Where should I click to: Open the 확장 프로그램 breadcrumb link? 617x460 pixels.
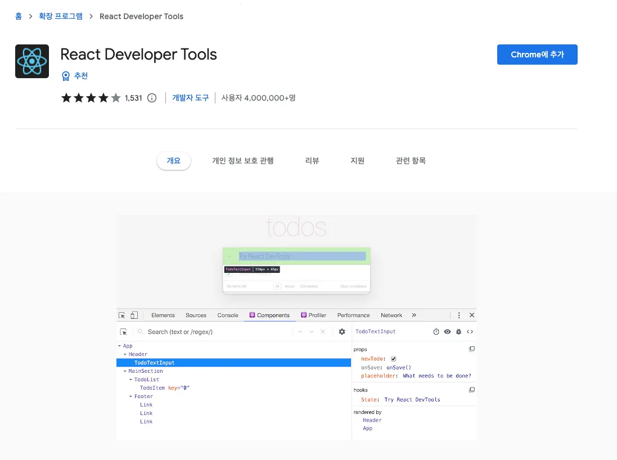[61, 16]
